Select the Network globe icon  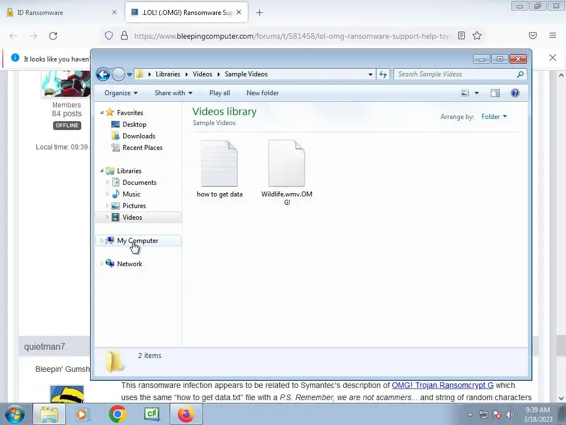(x=110, y=263)
